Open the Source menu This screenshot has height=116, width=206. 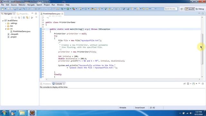(x=14, y=5)
